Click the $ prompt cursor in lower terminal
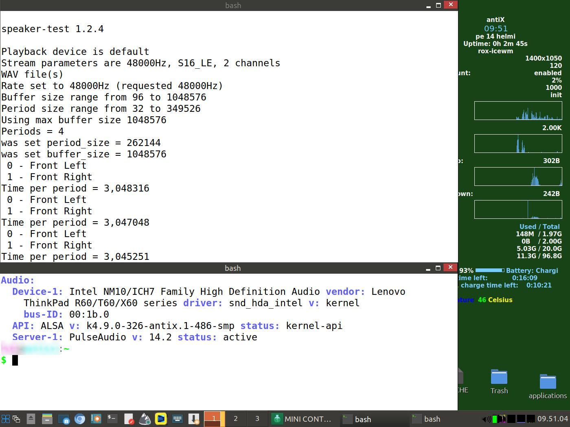The width and height of the screenshot is (570, 427). pos(15,360)
